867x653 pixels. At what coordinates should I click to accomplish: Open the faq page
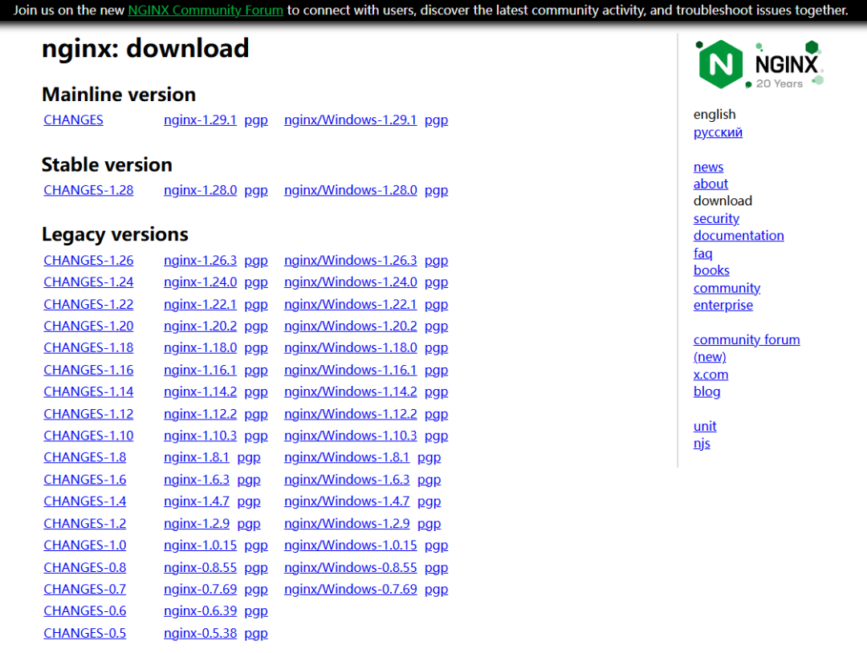coord(702,253)
